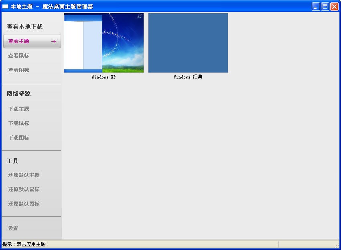Select the Windows XP theme thumbnail
This screenshot has width=341, height=250.
pos(104,43)
